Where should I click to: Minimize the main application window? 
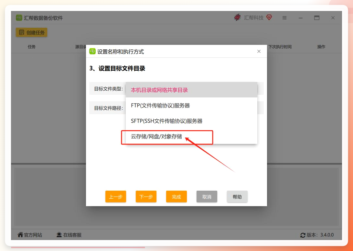coord(301,18)
